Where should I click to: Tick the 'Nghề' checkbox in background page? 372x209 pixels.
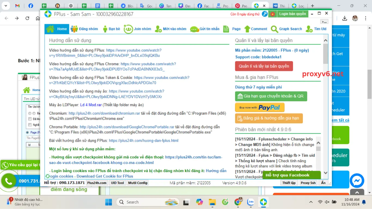click(30, 125)
